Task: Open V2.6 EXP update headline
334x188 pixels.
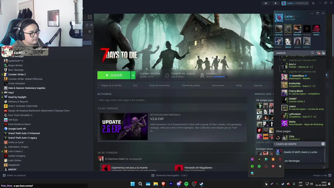Action: pyautogui.click(x=157, y=119)
